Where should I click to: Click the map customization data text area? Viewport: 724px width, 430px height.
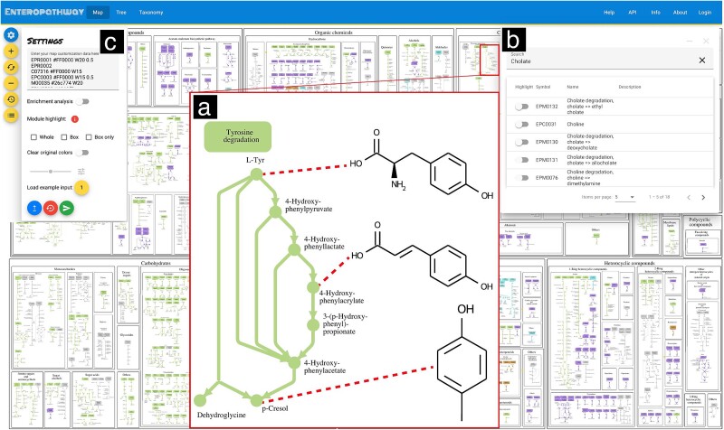coord(73,69)
